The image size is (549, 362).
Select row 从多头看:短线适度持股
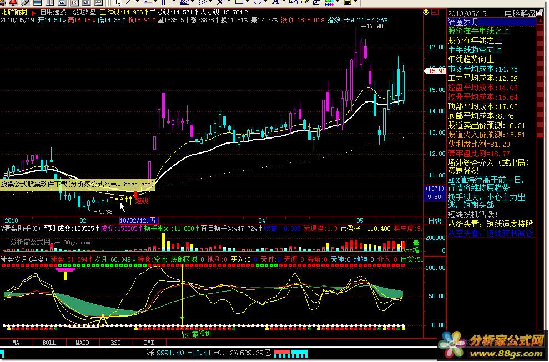click(490, 224)
